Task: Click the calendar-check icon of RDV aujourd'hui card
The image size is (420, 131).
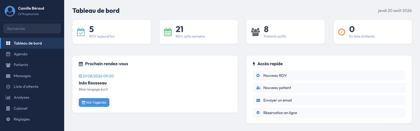Action: coord(81,32)
